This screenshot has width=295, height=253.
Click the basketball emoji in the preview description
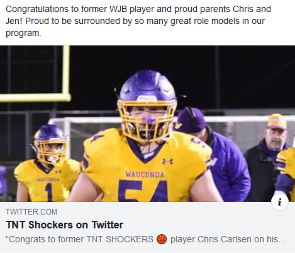(162, 239)
